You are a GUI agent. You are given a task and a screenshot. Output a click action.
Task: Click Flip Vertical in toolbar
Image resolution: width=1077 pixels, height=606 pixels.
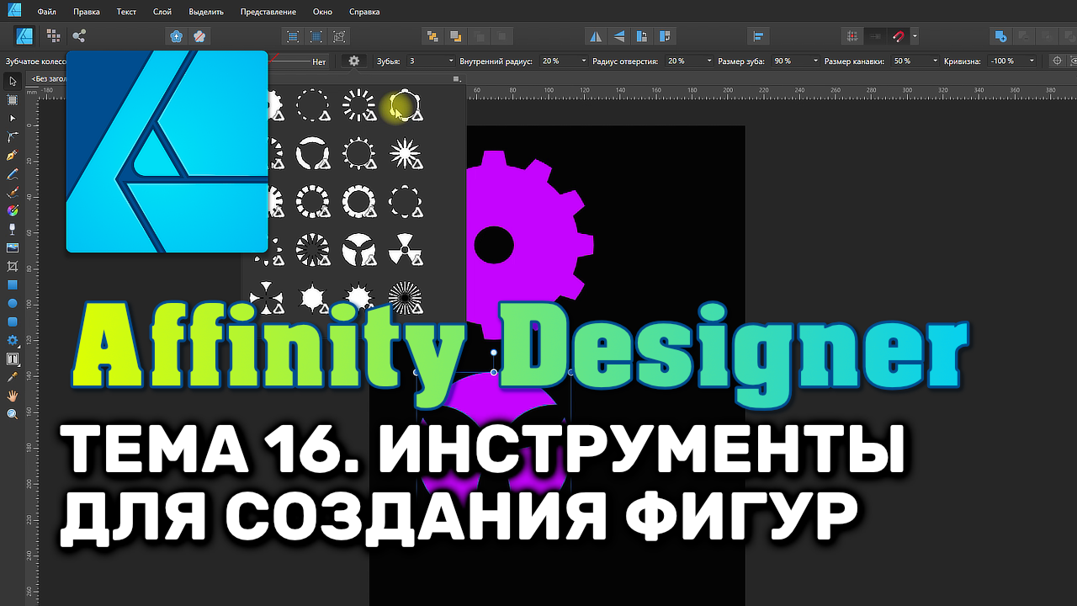(x=619, y=36)
